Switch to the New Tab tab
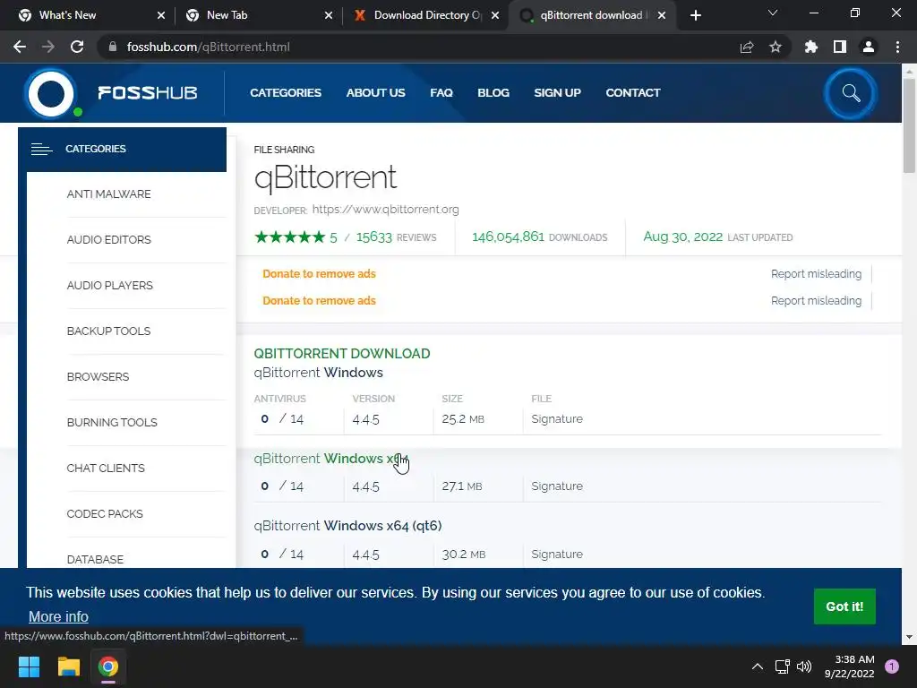917x688 pixels. point(259,15)
